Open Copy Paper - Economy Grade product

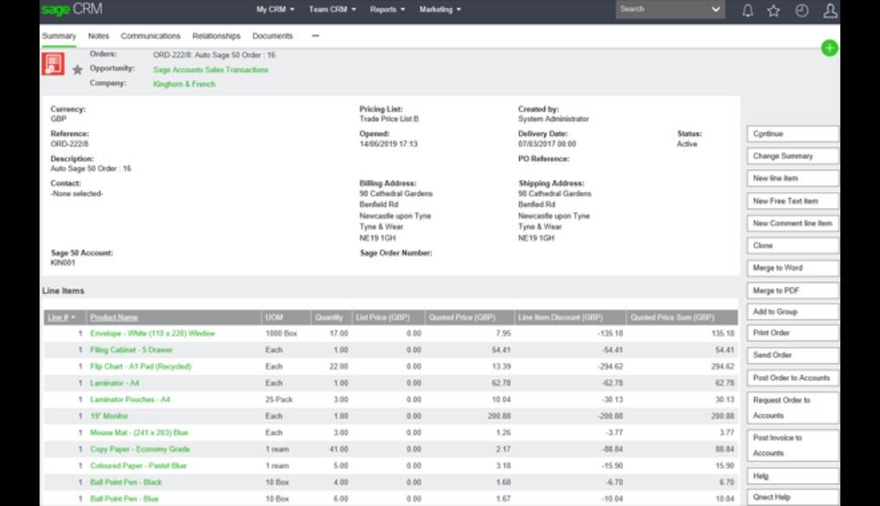[140, 449]
